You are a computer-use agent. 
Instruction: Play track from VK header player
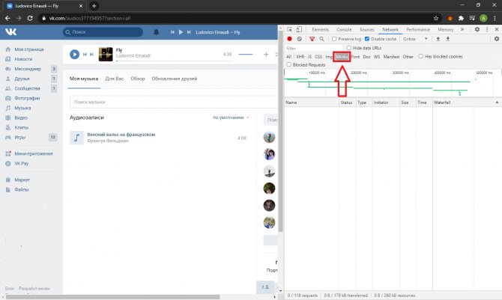point(181,32)
